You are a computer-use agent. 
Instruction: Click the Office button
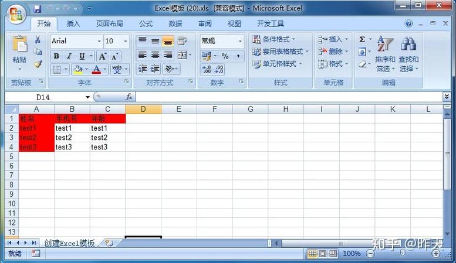[16, 13]
